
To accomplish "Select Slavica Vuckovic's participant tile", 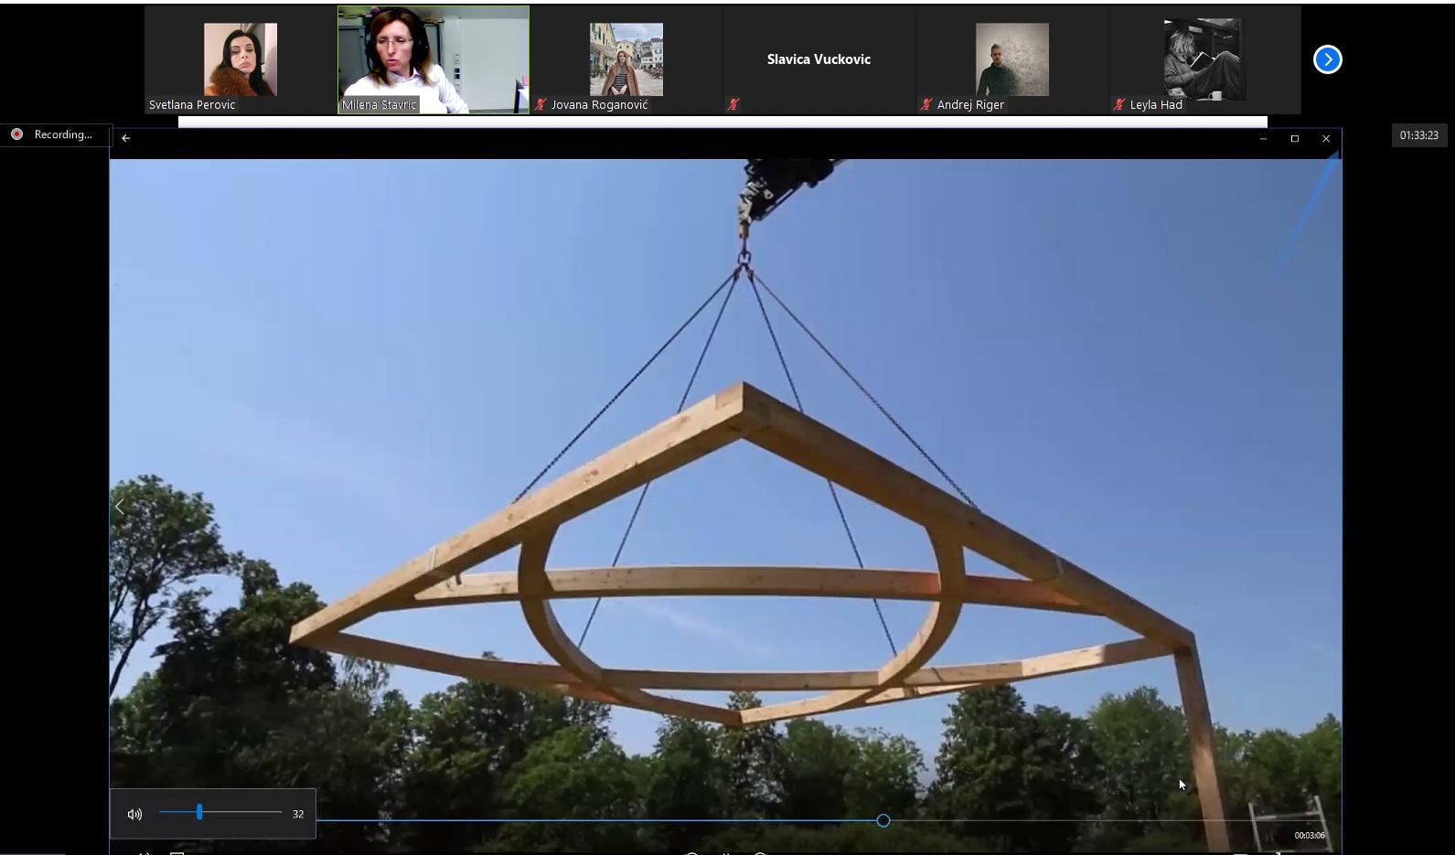I will [x=818, y=59].
